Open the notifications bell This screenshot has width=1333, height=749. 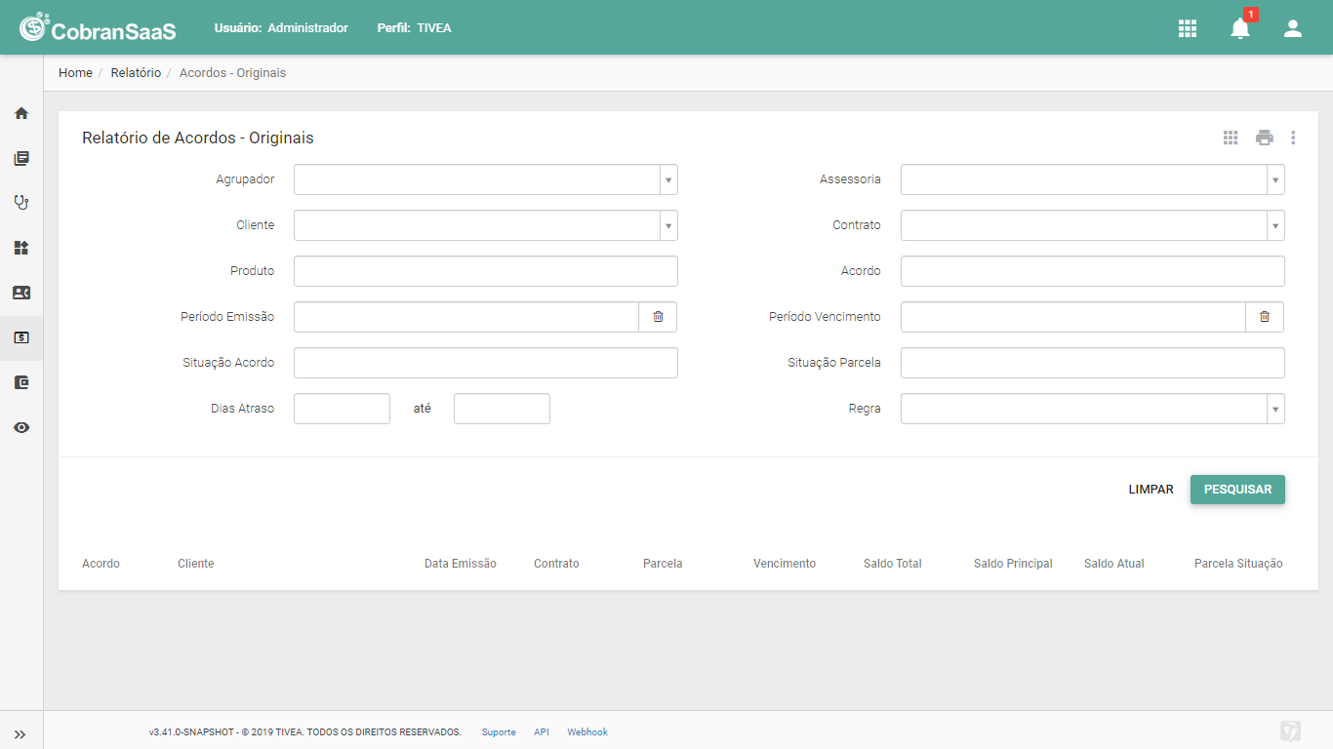tap(1240, 28)
